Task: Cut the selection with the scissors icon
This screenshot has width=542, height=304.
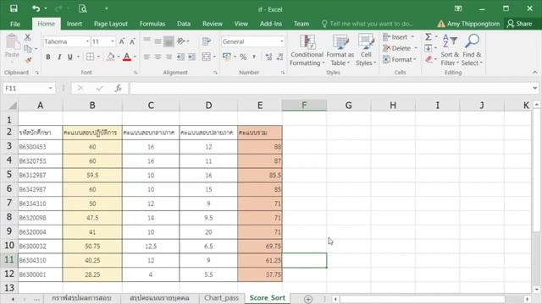Action: point(28,37)
